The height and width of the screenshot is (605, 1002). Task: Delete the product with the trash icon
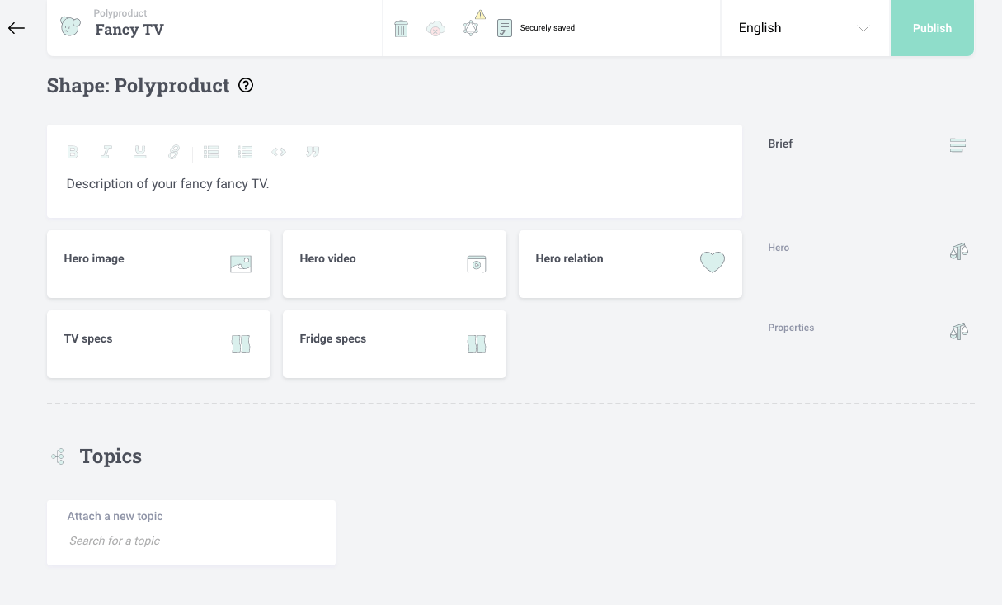(402, 28)
